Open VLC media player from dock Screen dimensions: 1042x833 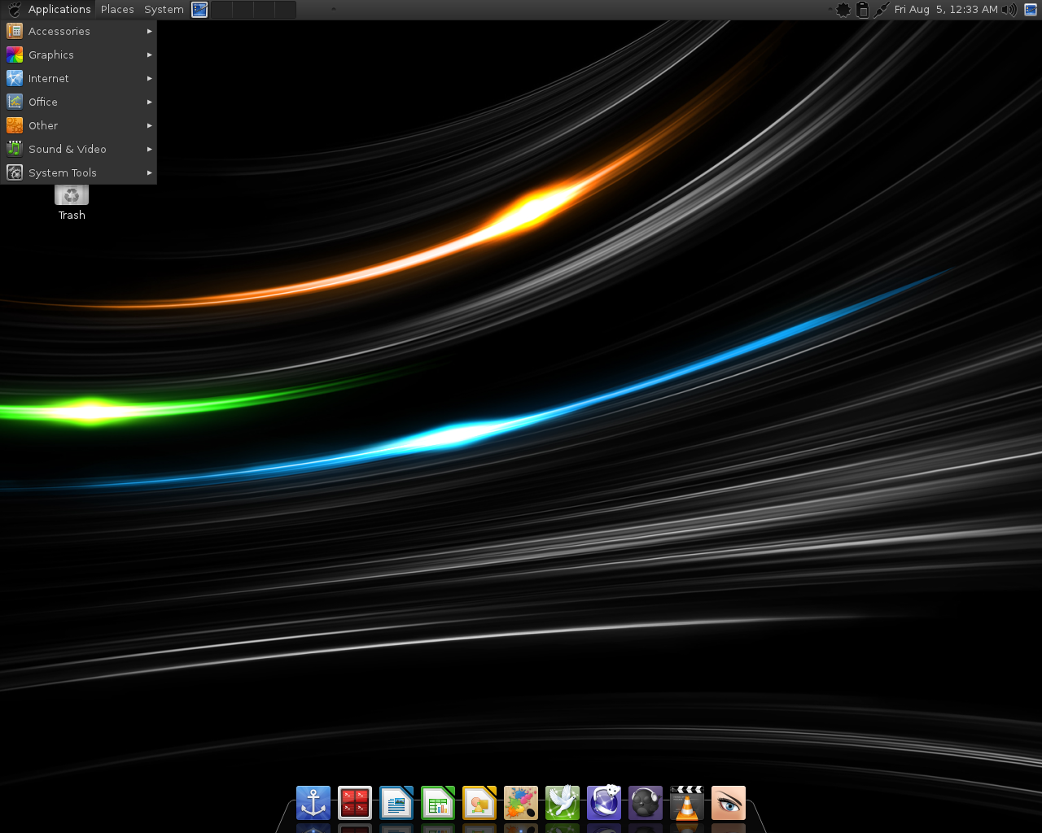point(687,803)
